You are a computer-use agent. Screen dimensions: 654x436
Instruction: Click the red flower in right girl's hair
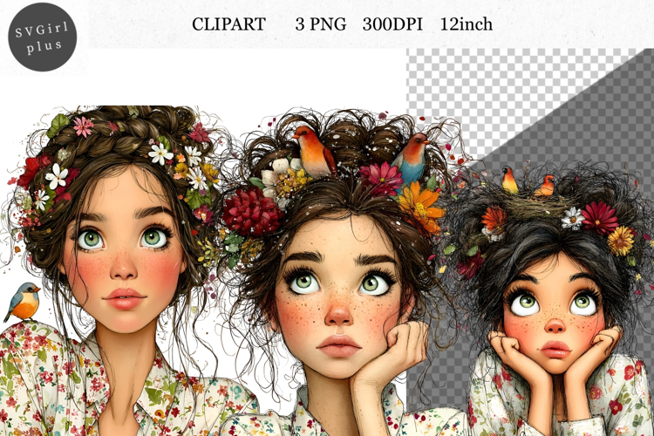click(599, 216)
